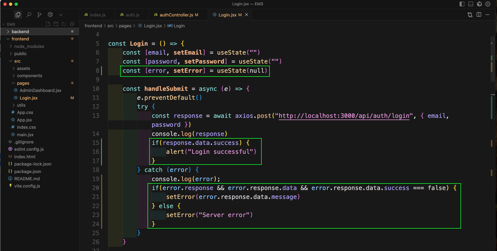Toggle the primary sidebar visibility

(x=462, y=4)
